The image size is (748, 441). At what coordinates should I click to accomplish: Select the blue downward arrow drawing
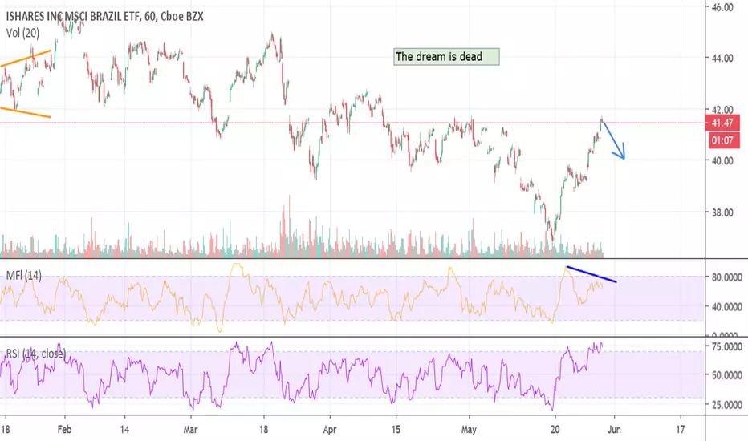(x=613, y=140)
